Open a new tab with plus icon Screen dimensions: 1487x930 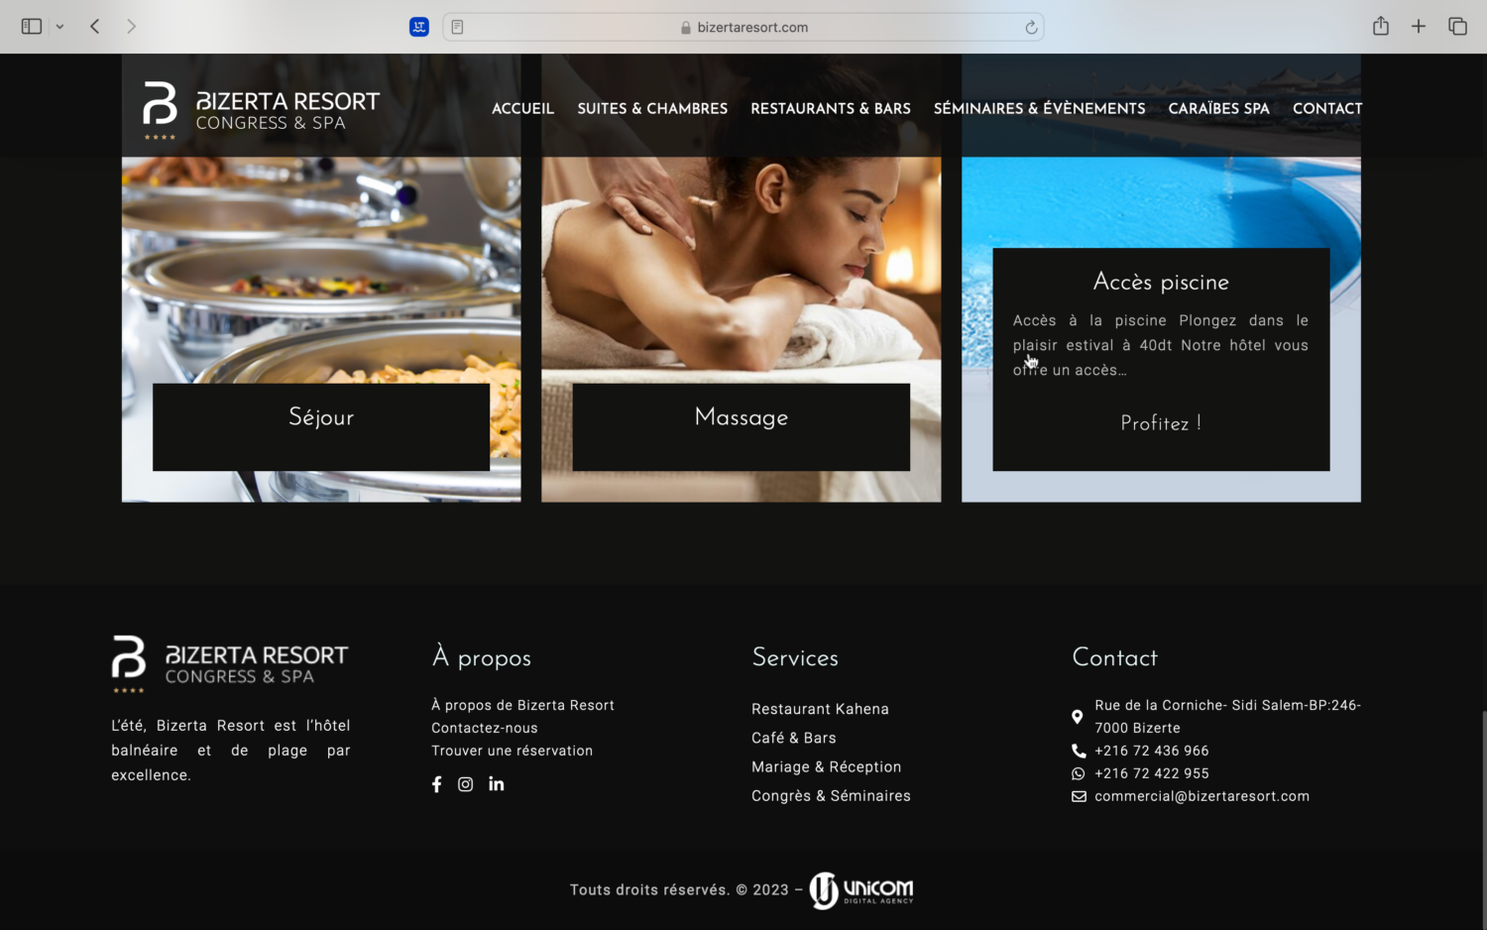click(1419, 27)
